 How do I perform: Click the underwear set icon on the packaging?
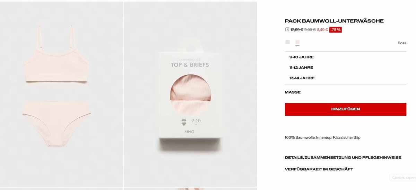coord(184,122)
